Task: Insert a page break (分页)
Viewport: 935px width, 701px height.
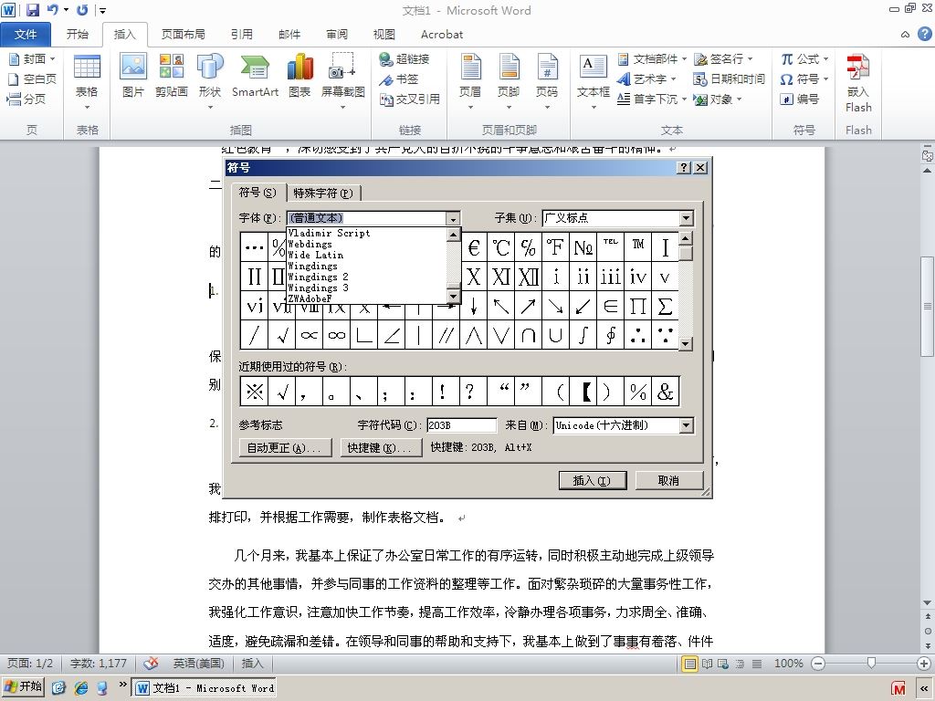Action: pos(26,99)
